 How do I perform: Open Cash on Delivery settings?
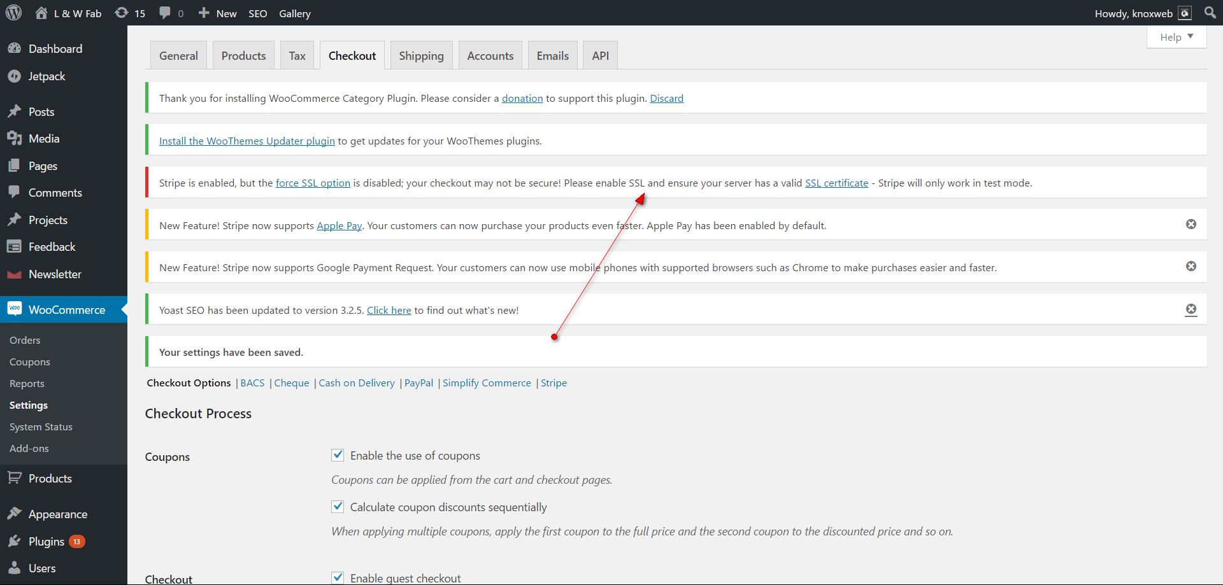point(357,383)
